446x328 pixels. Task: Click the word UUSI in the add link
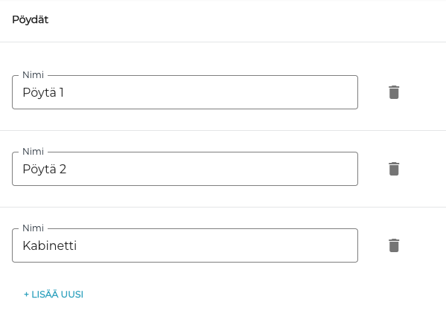[x=72, y=295]
